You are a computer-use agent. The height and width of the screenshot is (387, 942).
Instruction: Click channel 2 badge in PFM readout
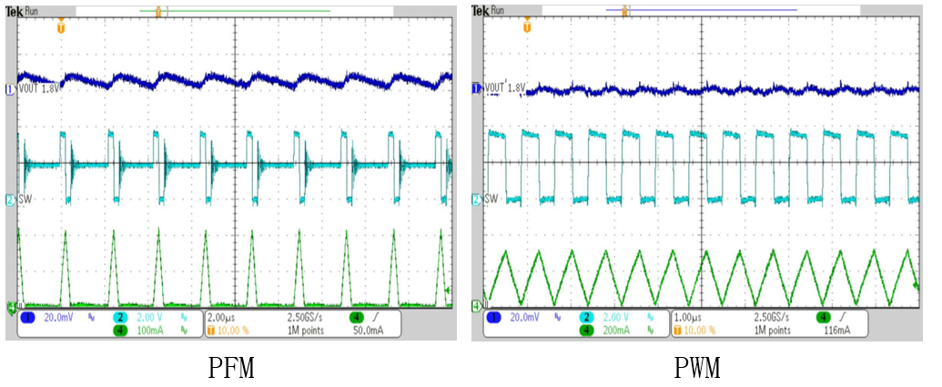click(119, 317)
